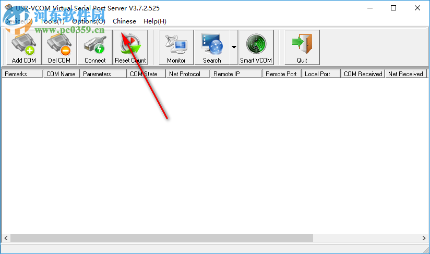Viewport: 430px width, 254px height.
Task: Sort by COM Name column header
Action: [x=61, y=74]
